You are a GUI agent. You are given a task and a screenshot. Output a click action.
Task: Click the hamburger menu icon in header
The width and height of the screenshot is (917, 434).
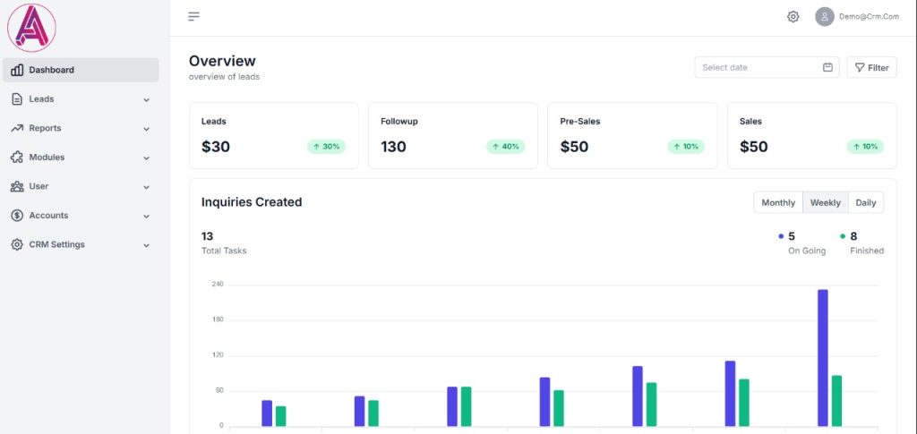[x=193, y=16]
